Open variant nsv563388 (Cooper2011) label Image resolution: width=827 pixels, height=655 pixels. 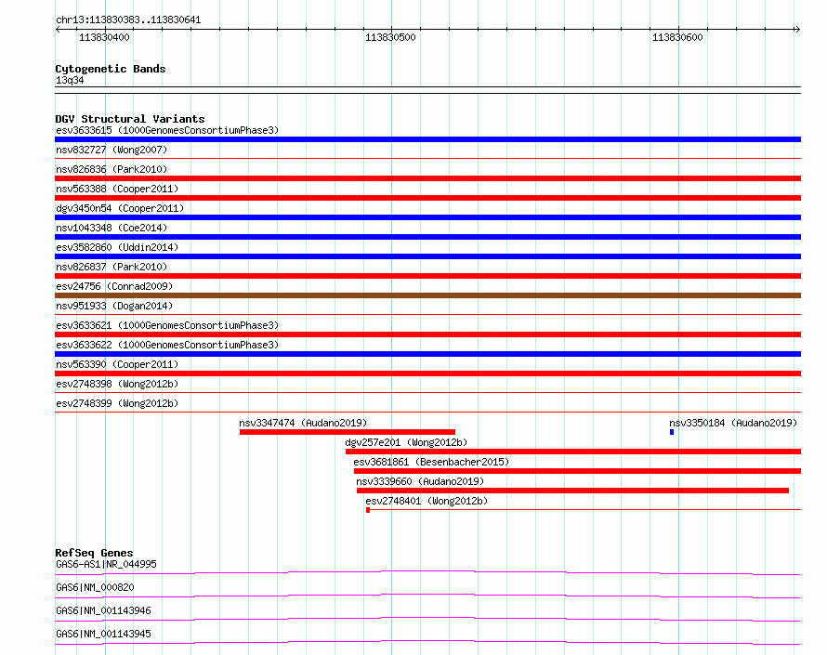tap(117, 189)
